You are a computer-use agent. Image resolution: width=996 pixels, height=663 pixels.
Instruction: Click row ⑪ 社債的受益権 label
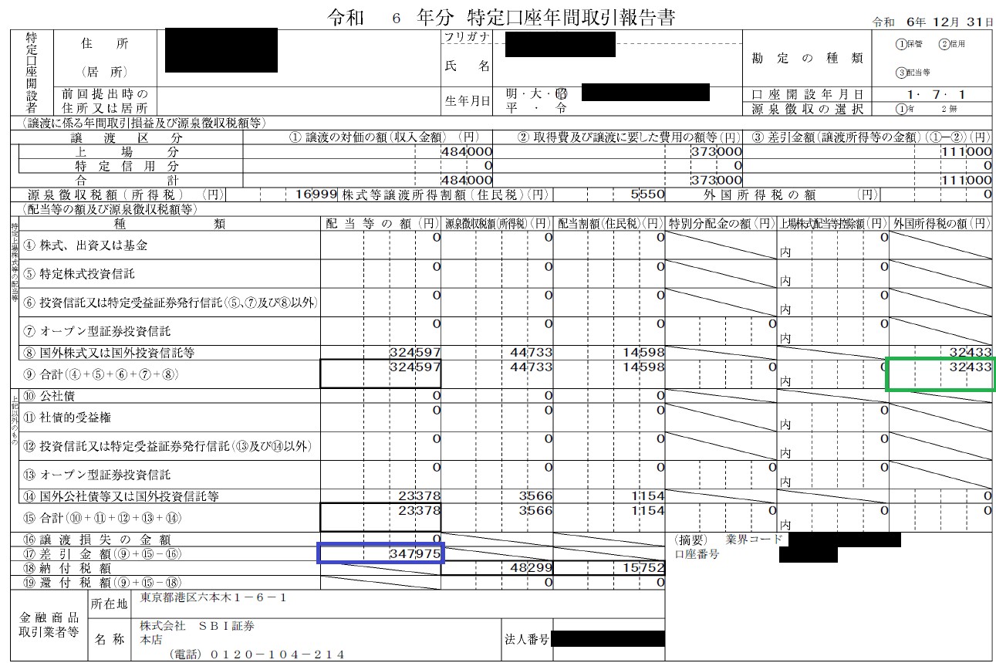click(68, 417)
